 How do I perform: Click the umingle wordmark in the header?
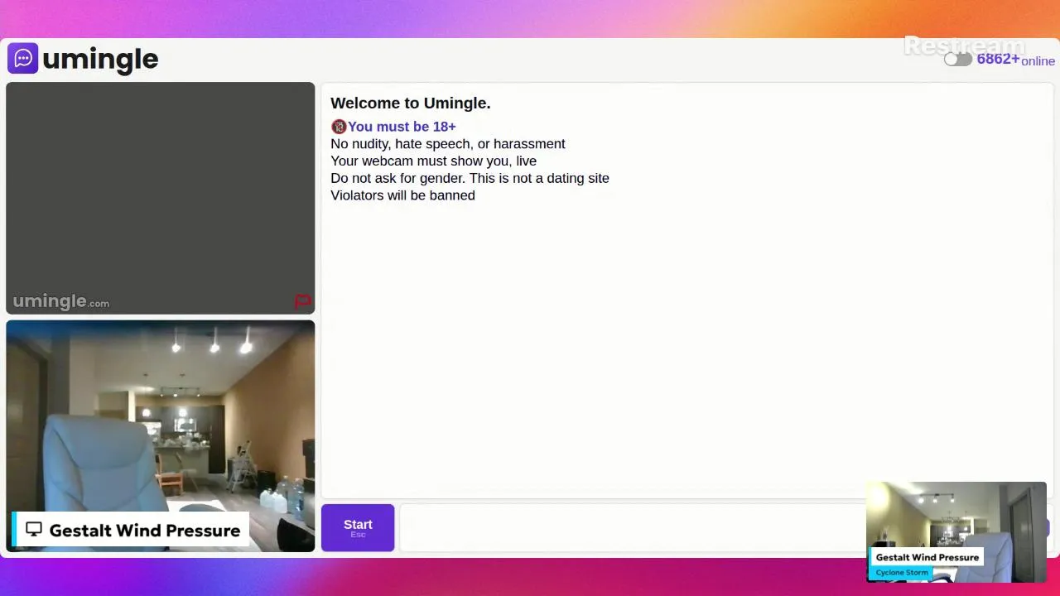[100, 59]
